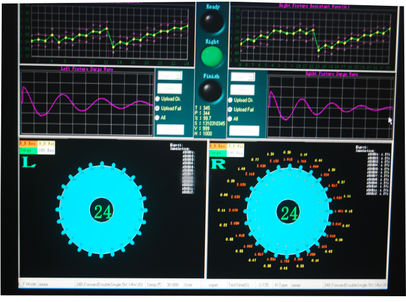
Task: Open the right Surge1 dropdown
Action: tap(243, 76)
